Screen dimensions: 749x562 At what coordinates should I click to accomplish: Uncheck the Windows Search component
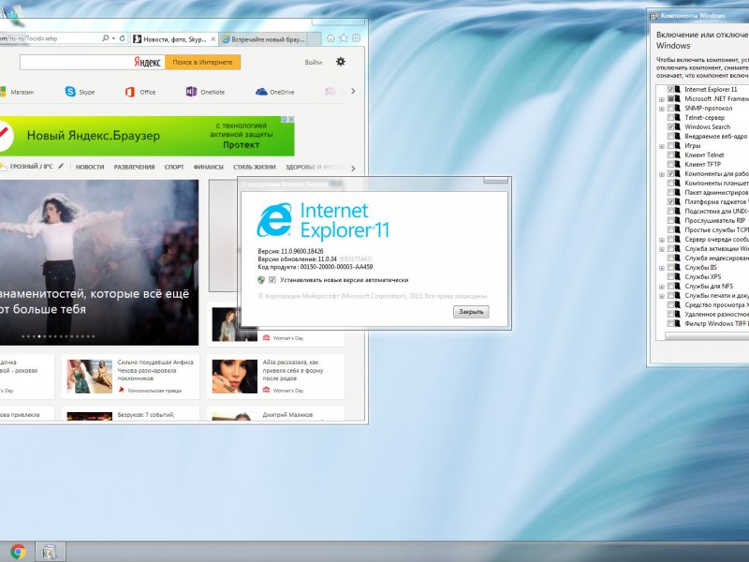click(x=670, y=127)
